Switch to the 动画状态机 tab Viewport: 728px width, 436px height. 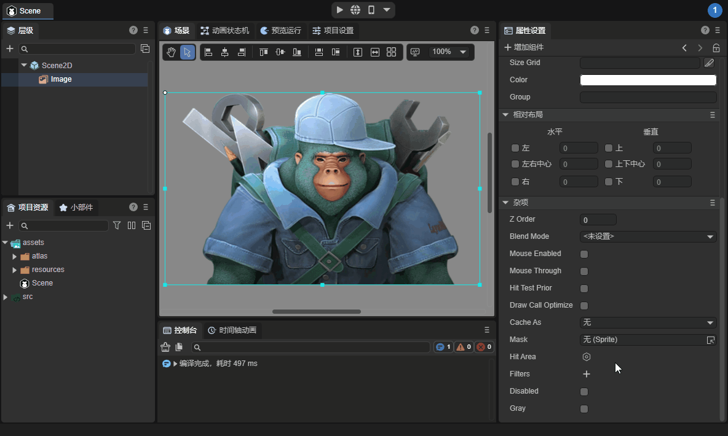point(224,31)
